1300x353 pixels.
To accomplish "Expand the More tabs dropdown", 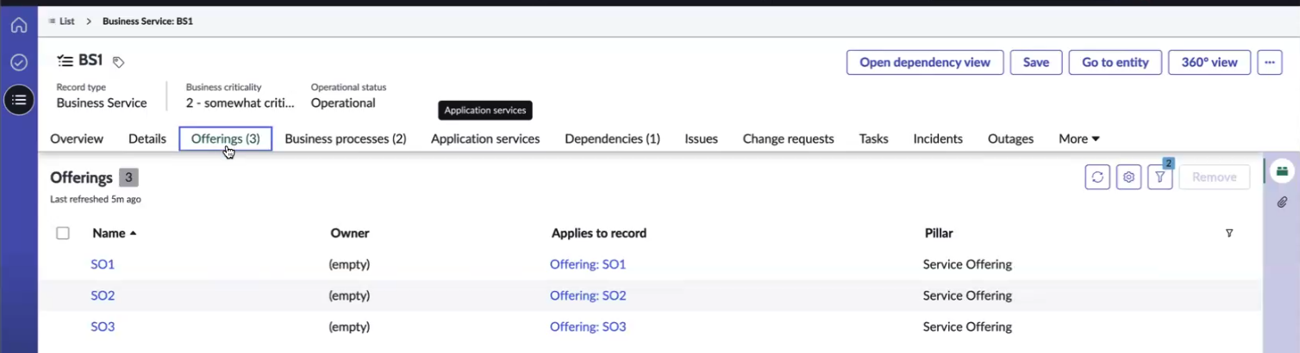I will 1078,139.
